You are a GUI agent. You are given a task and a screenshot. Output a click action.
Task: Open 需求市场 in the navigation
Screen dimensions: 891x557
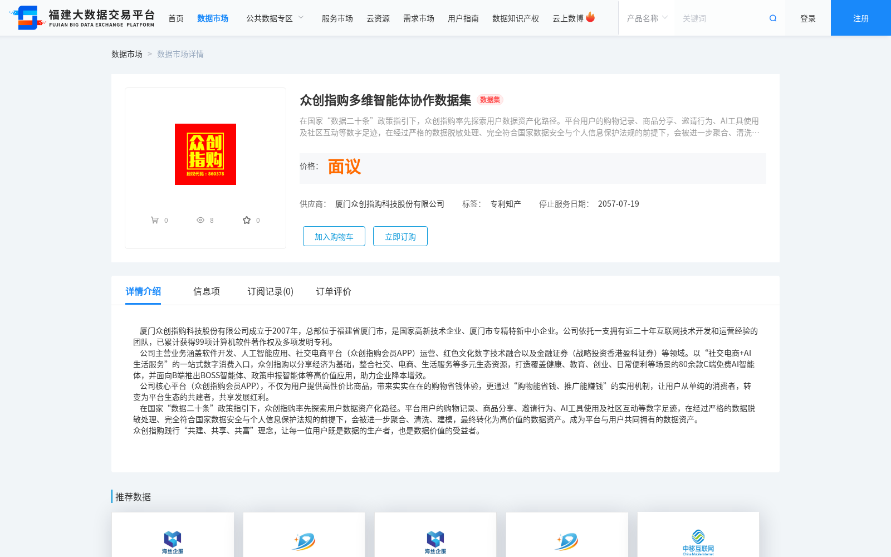[419, 18]
